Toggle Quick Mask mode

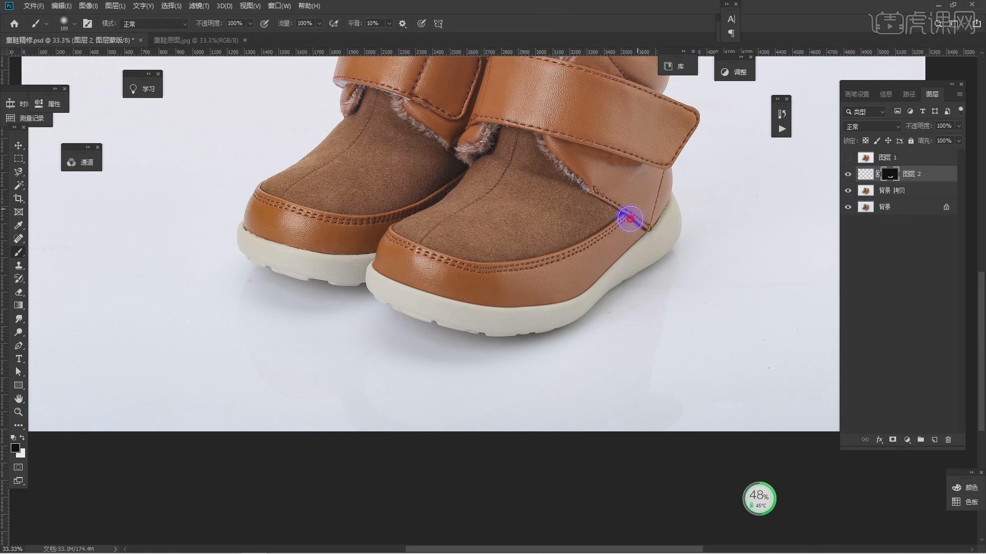pos(18,467)
